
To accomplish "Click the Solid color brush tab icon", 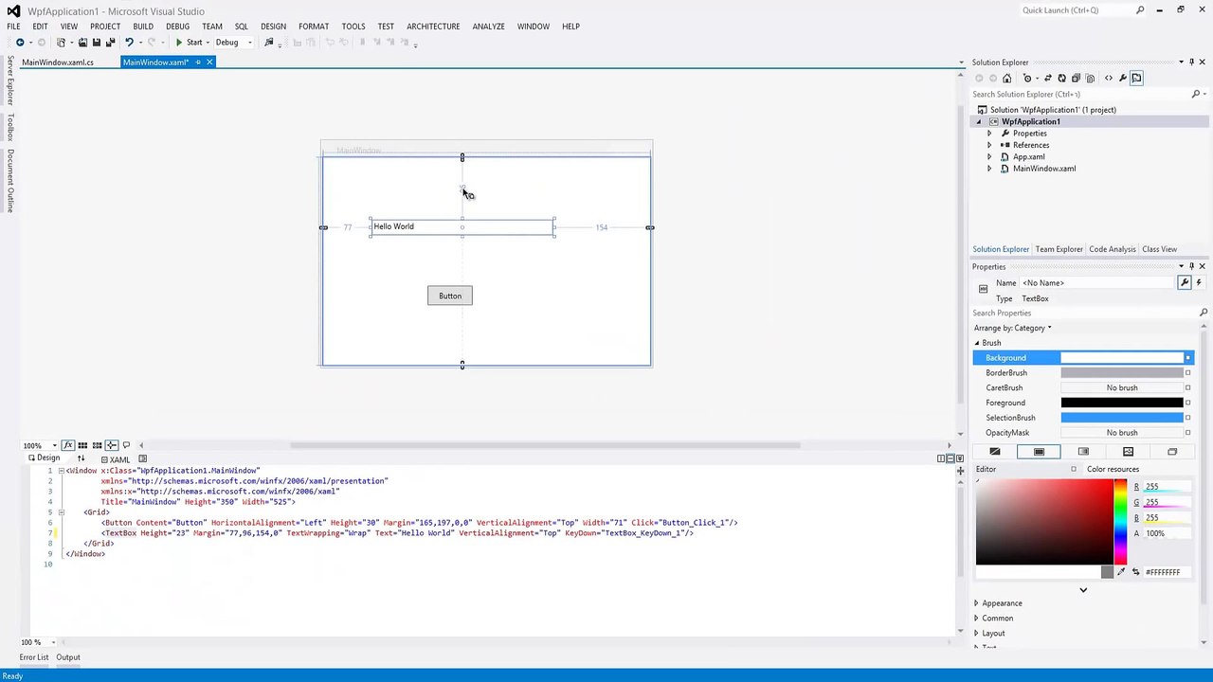I will (1039, 452).
